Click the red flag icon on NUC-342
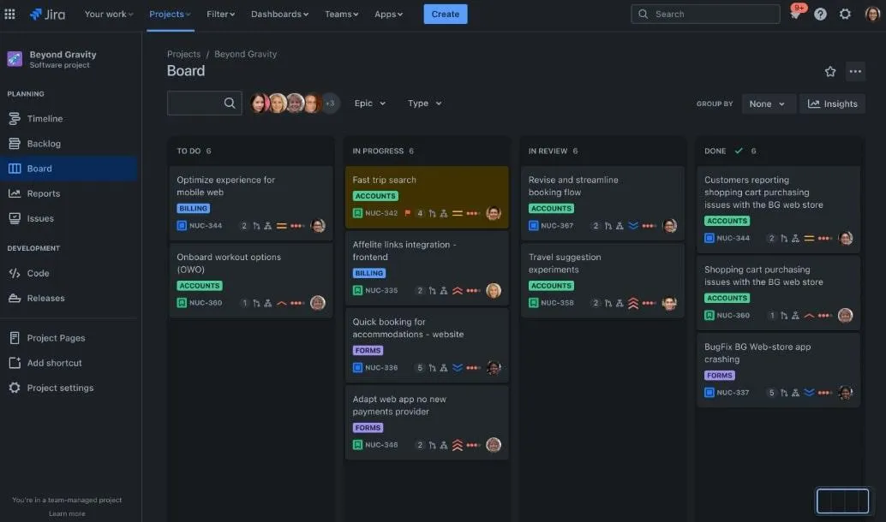Image resolution: width=886 pixels, height=522 pixels. point(407,213)
